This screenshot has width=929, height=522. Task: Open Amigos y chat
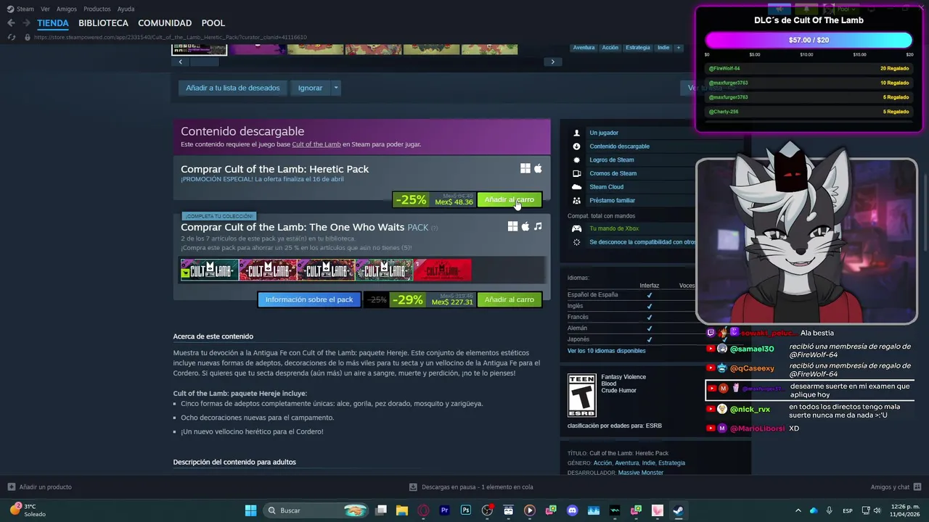pos(896,487)
